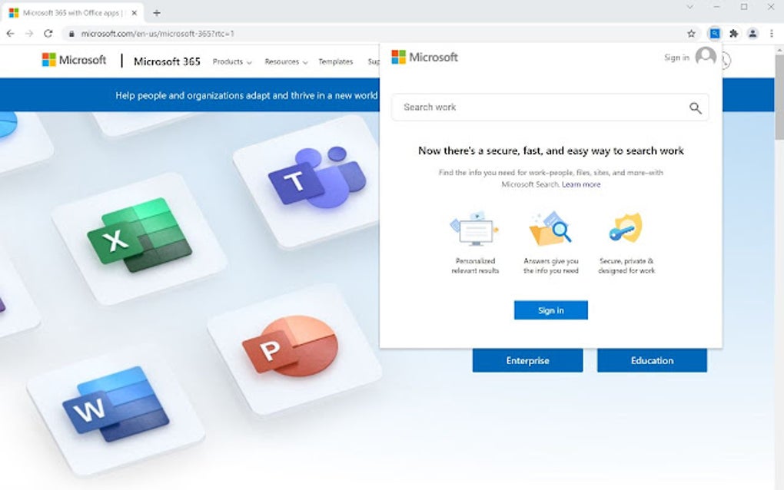Click the user avatar in the popup
The width and height of the screenshot is (784, 490).
[x=706, y=56]
